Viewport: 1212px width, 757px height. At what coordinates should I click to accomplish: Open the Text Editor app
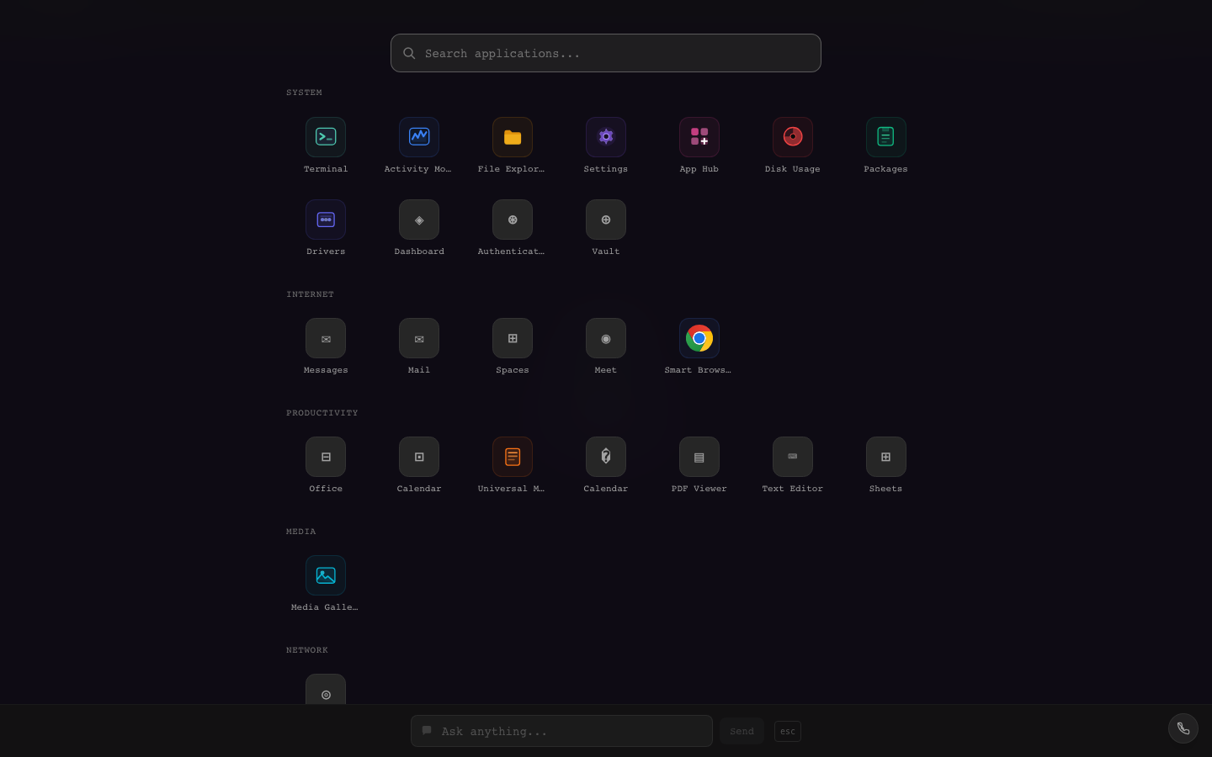[x=793, y=457]
